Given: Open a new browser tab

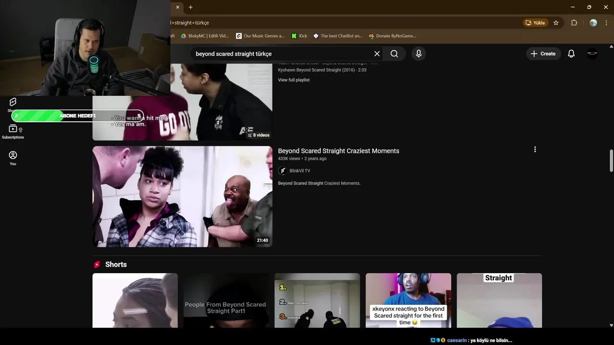Looking at the screenshot, I should 190,7.
